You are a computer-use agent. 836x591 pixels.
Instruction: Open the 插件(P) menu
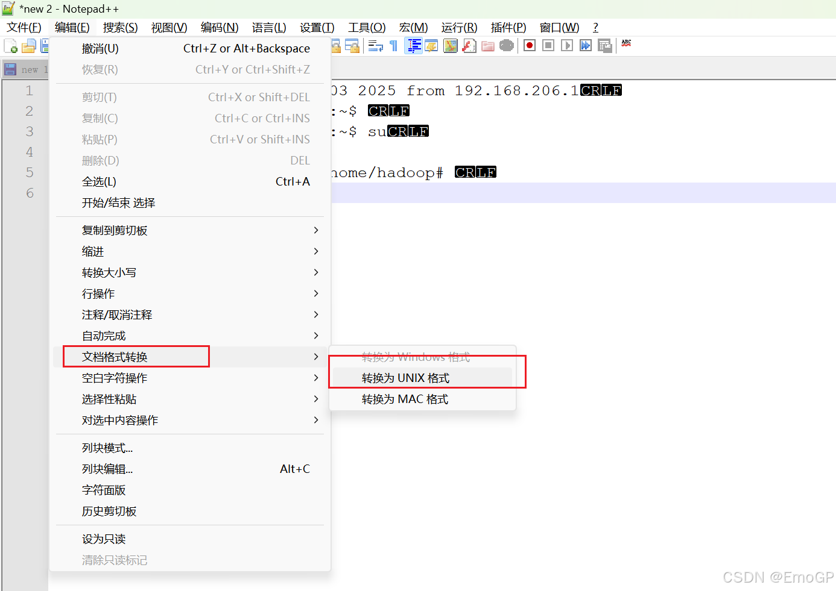coord(508,28)
